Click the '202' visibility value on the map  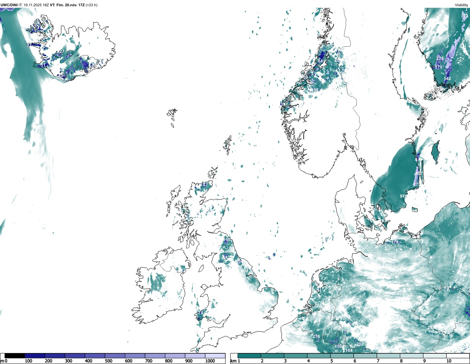click(360, 344)
